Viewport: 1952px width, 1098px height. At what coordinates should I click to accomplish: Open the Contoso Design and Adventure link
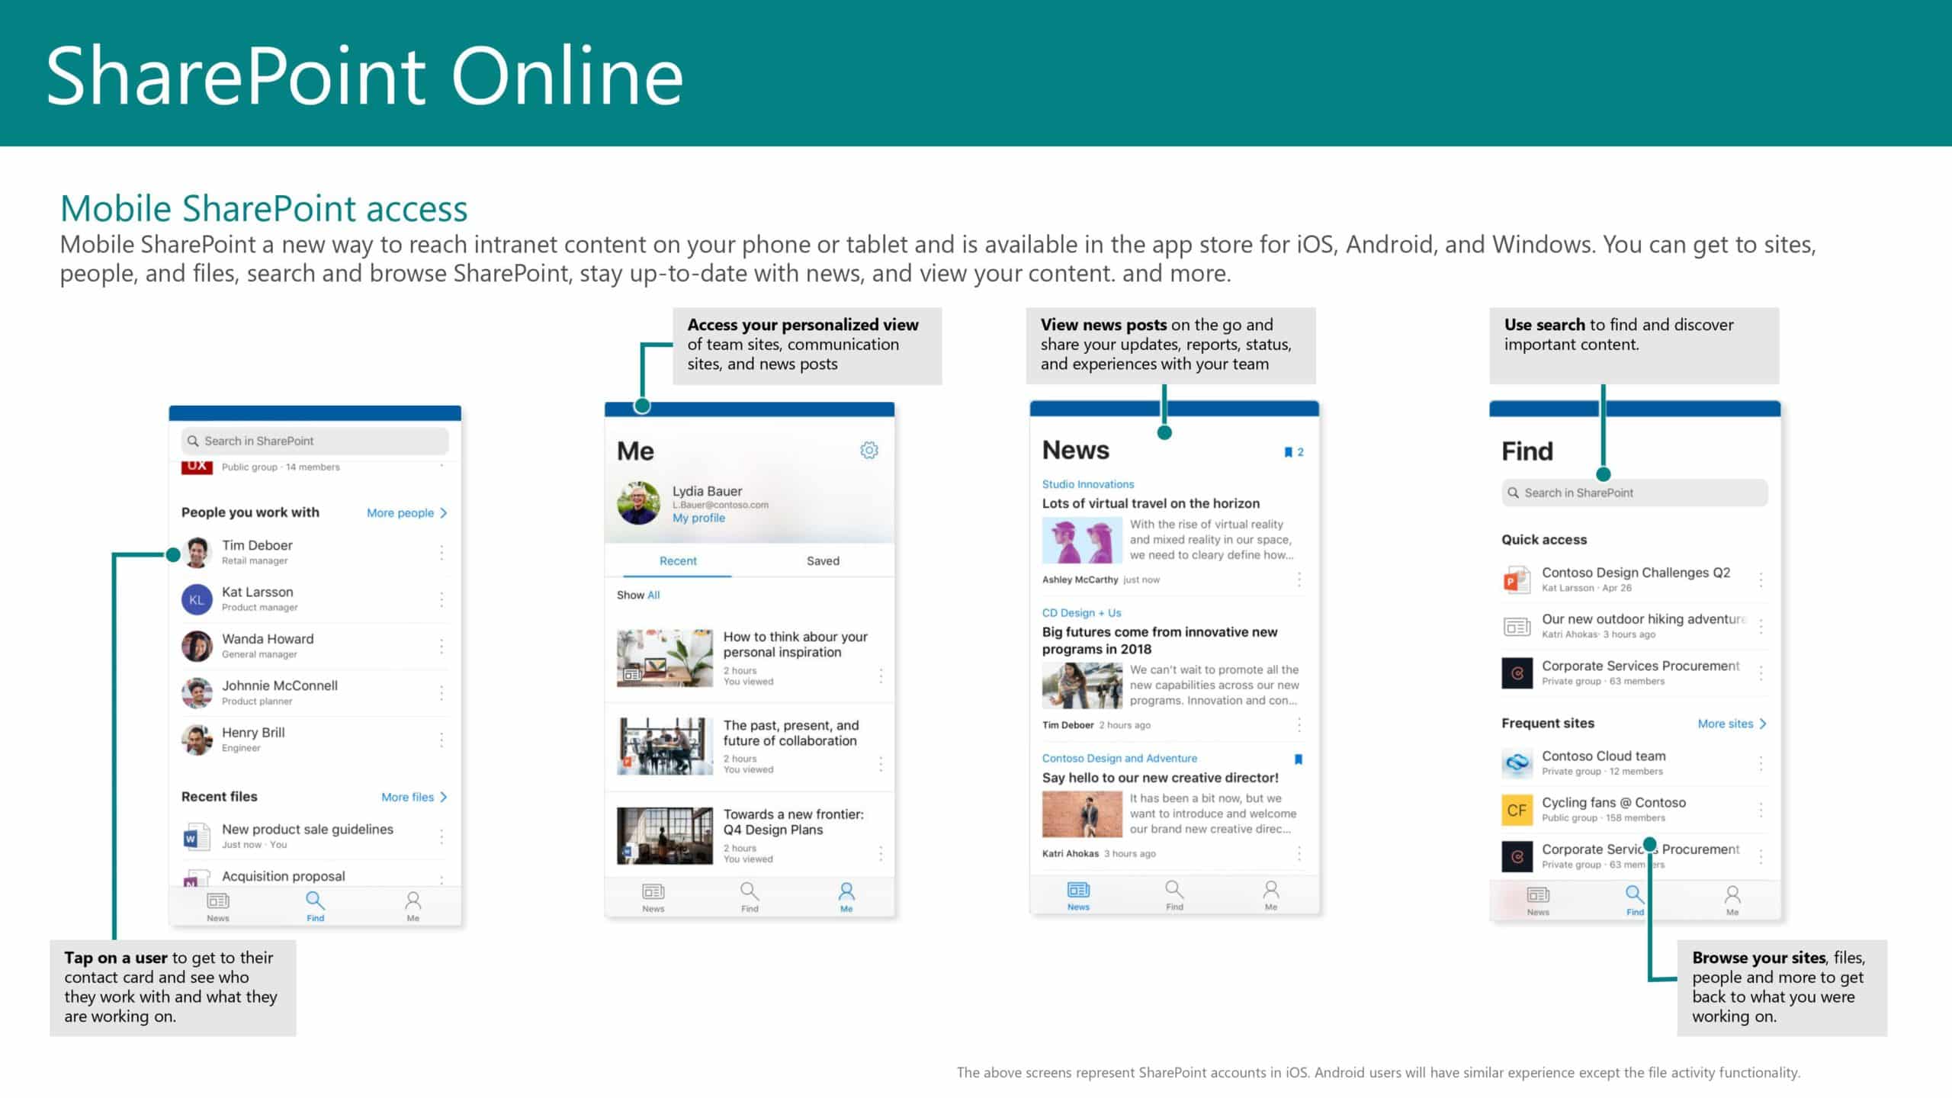pos(1119,758)
